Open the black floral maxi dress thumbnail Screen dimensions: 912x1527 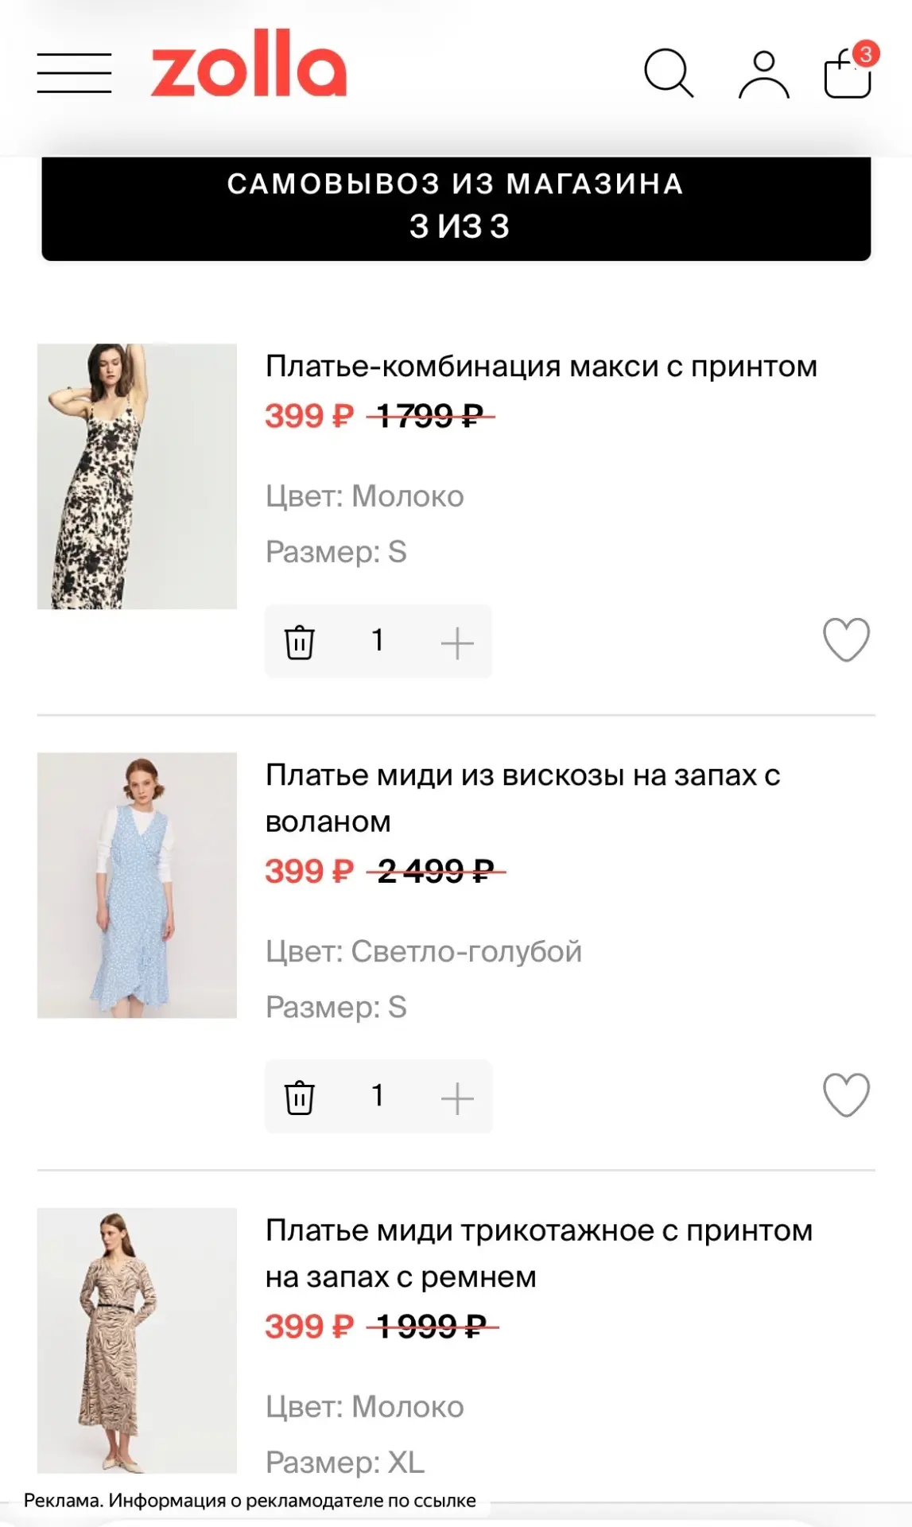tap(137, 476)
